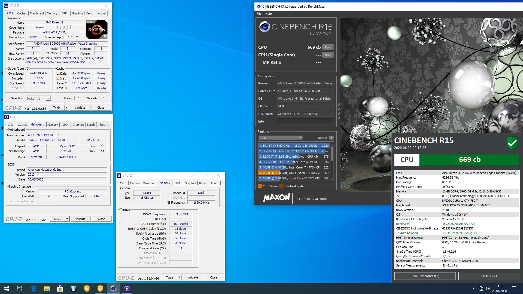This screenshot has height=294, width=523.
Task: Open the Help menu in Cinebench
Action: 268,14
